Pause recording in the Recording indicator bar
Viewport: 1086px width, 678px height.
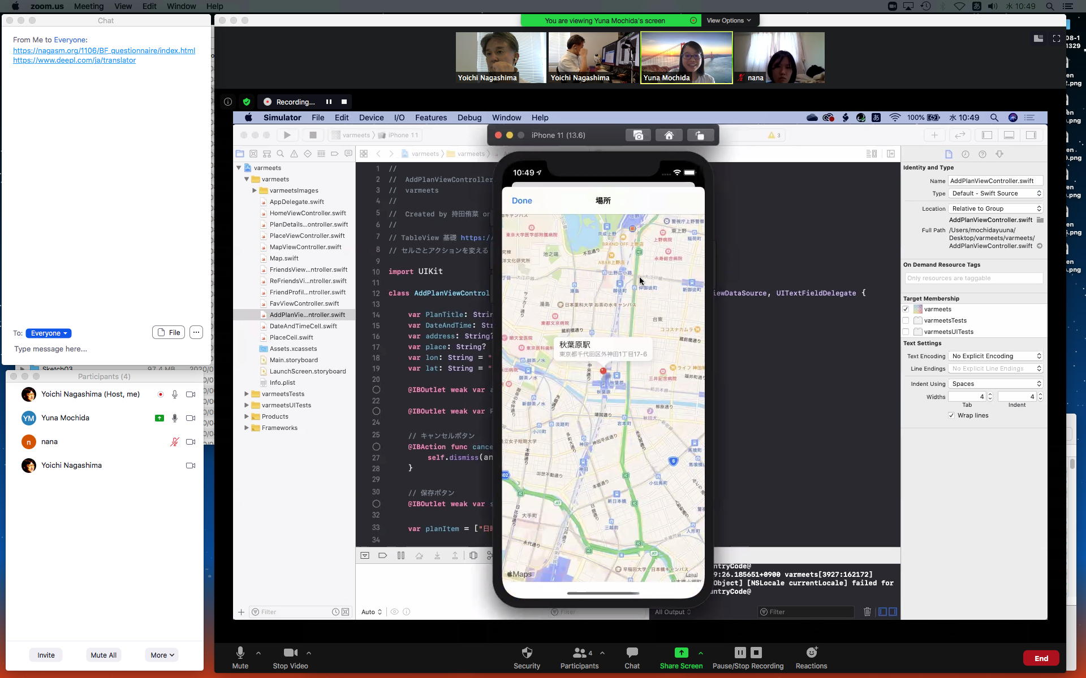click(329, 102)
